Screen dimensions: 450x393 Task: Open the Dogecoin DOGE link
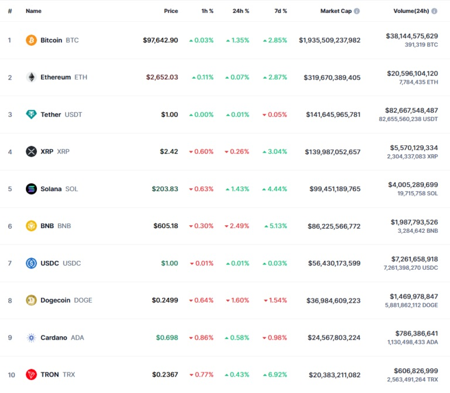(x=66, y=300)
